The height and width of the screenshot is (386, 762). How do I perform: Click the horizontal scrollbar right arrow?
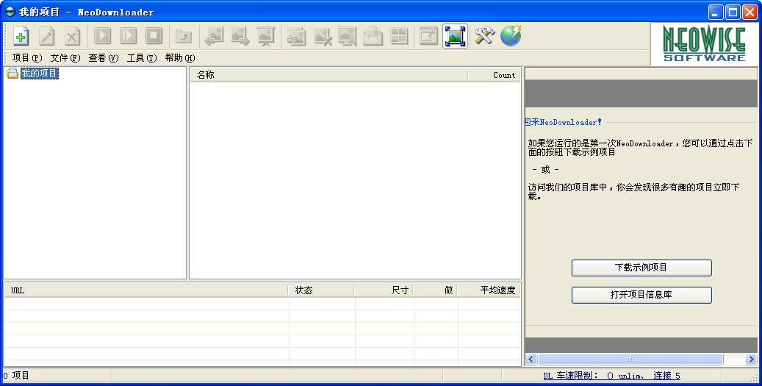pos(751,360)
